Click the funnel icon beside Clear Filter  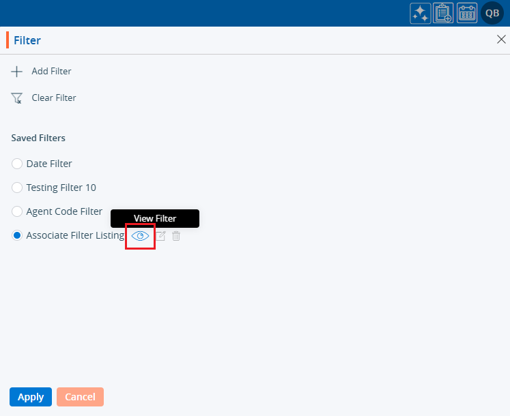pos(17,98)
